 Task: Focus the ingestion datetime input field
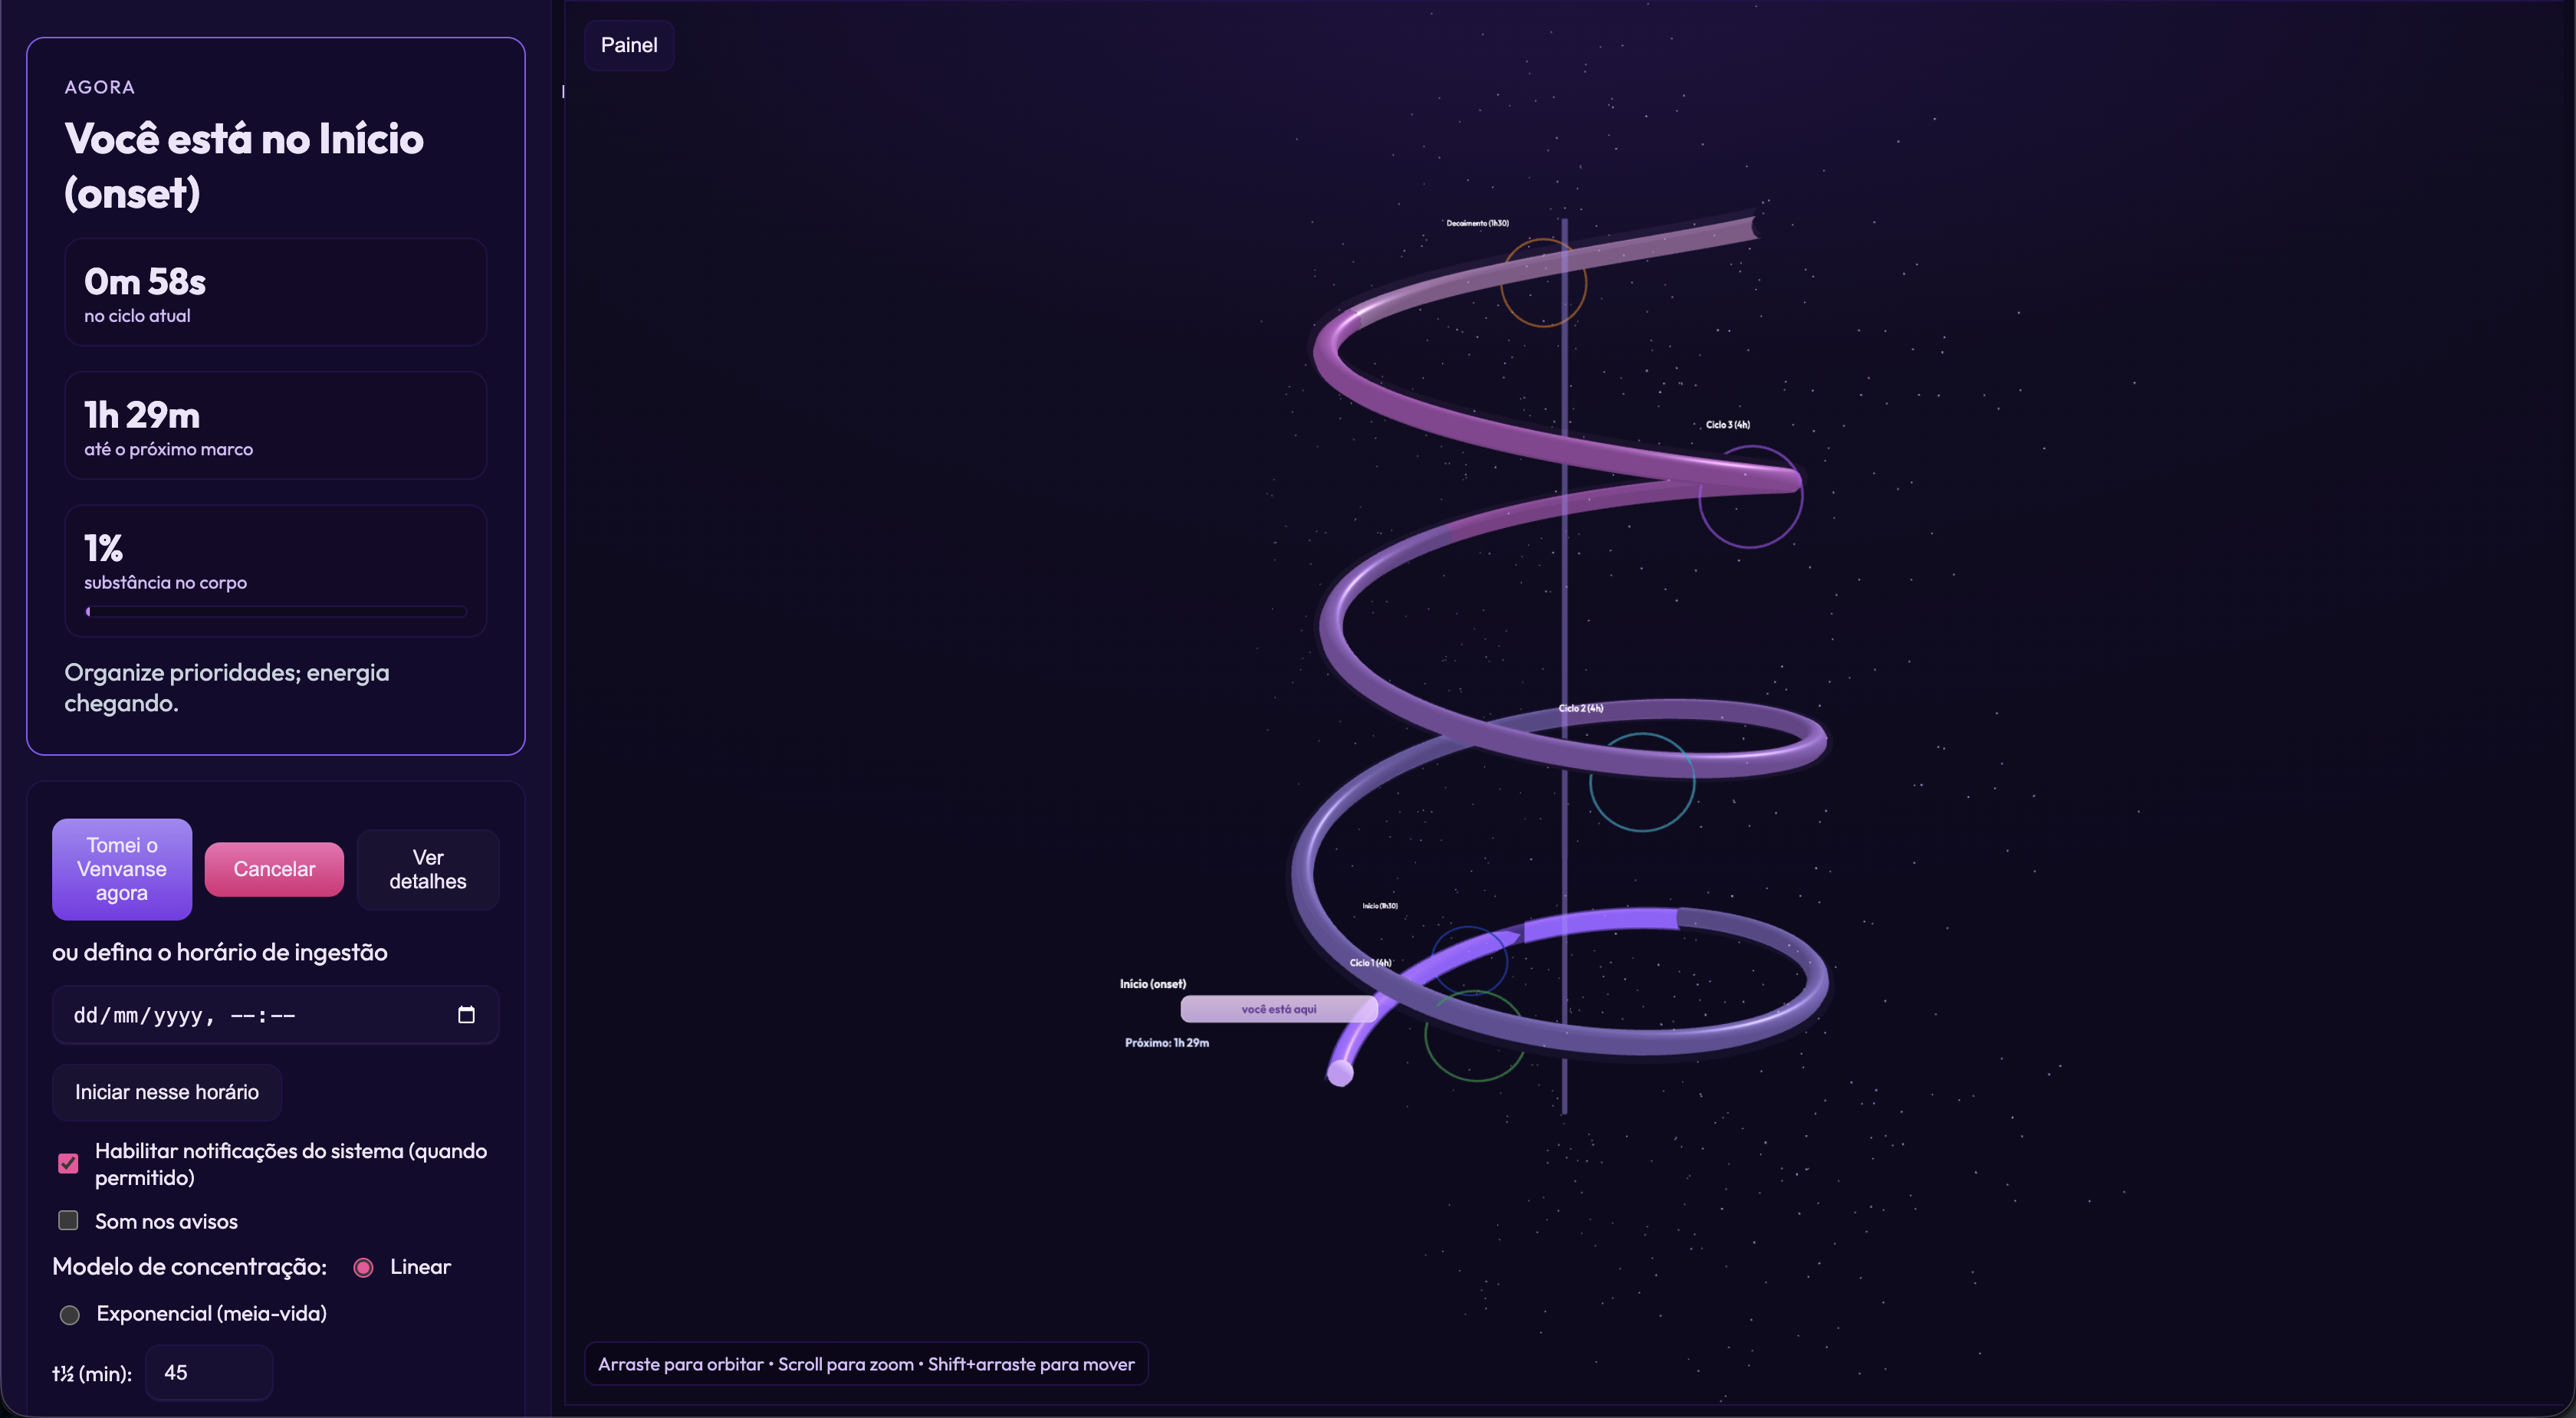(276, 1015)
